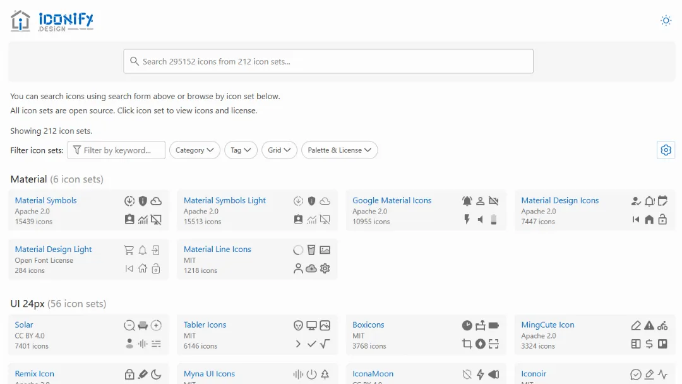Click shield icon in Material Symbols card
This screenshot has width=682, height=384.
click(x=143, y=201)
